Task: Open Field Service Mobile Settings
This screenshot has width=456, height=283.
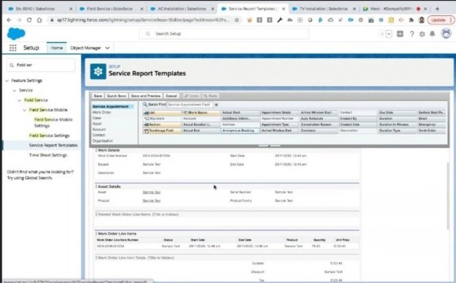Action: coord(53,123)
